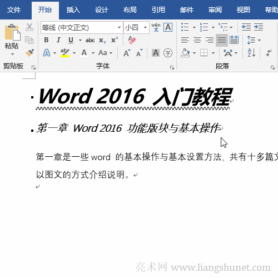Increase paragraph indent
278x278 pixels.
pos(259,27)
